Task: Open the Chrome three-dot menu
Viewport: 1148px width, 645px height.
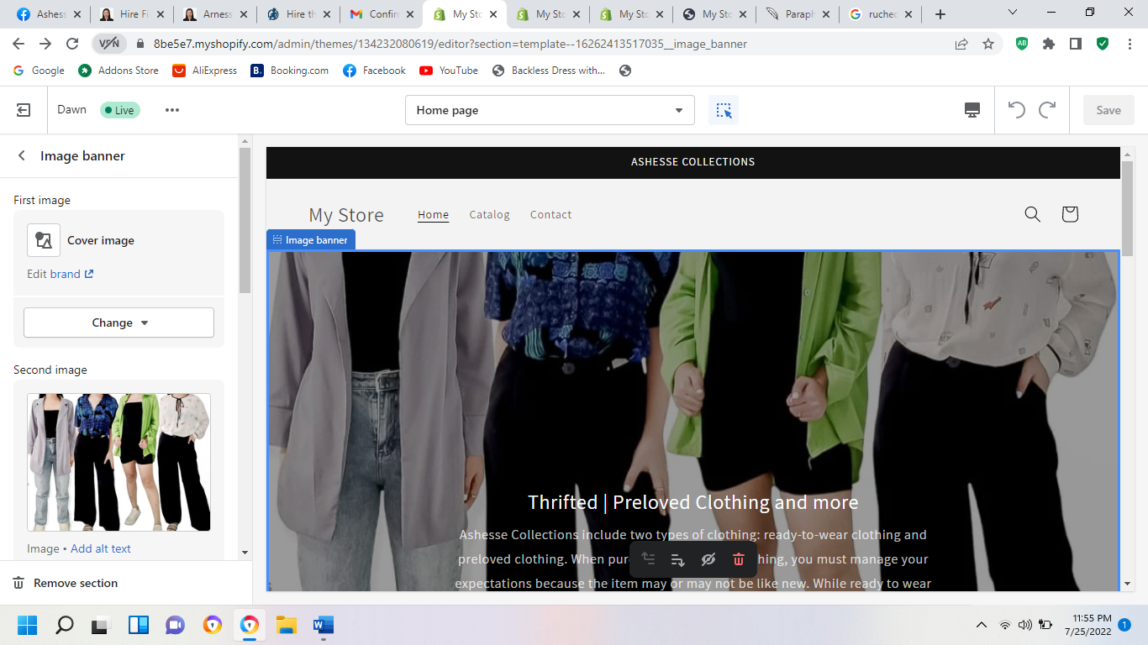Action: click(1130, 44)
